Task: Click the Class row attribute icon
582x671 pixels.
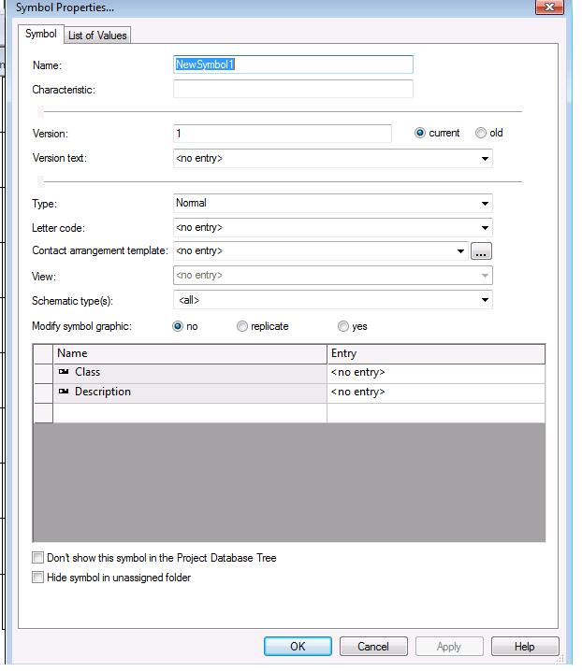Action: [x=64, y=371]
